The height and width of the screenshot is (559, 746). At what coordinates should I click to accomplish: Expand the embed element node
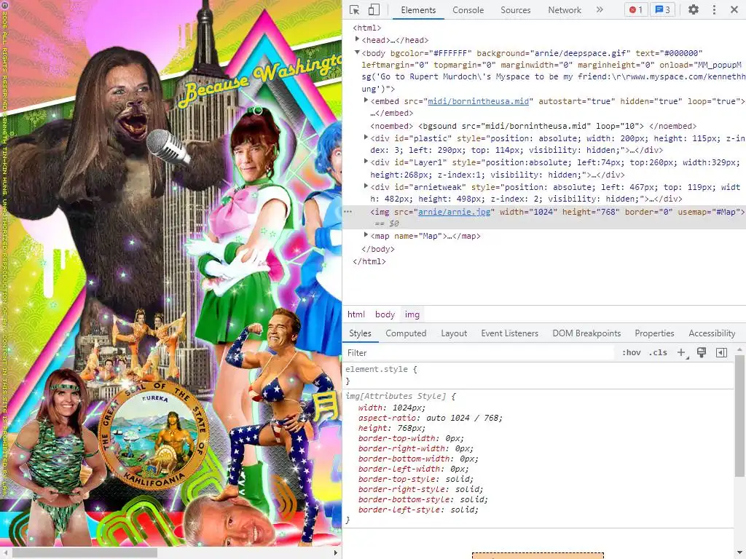click(x=366, y=100)
